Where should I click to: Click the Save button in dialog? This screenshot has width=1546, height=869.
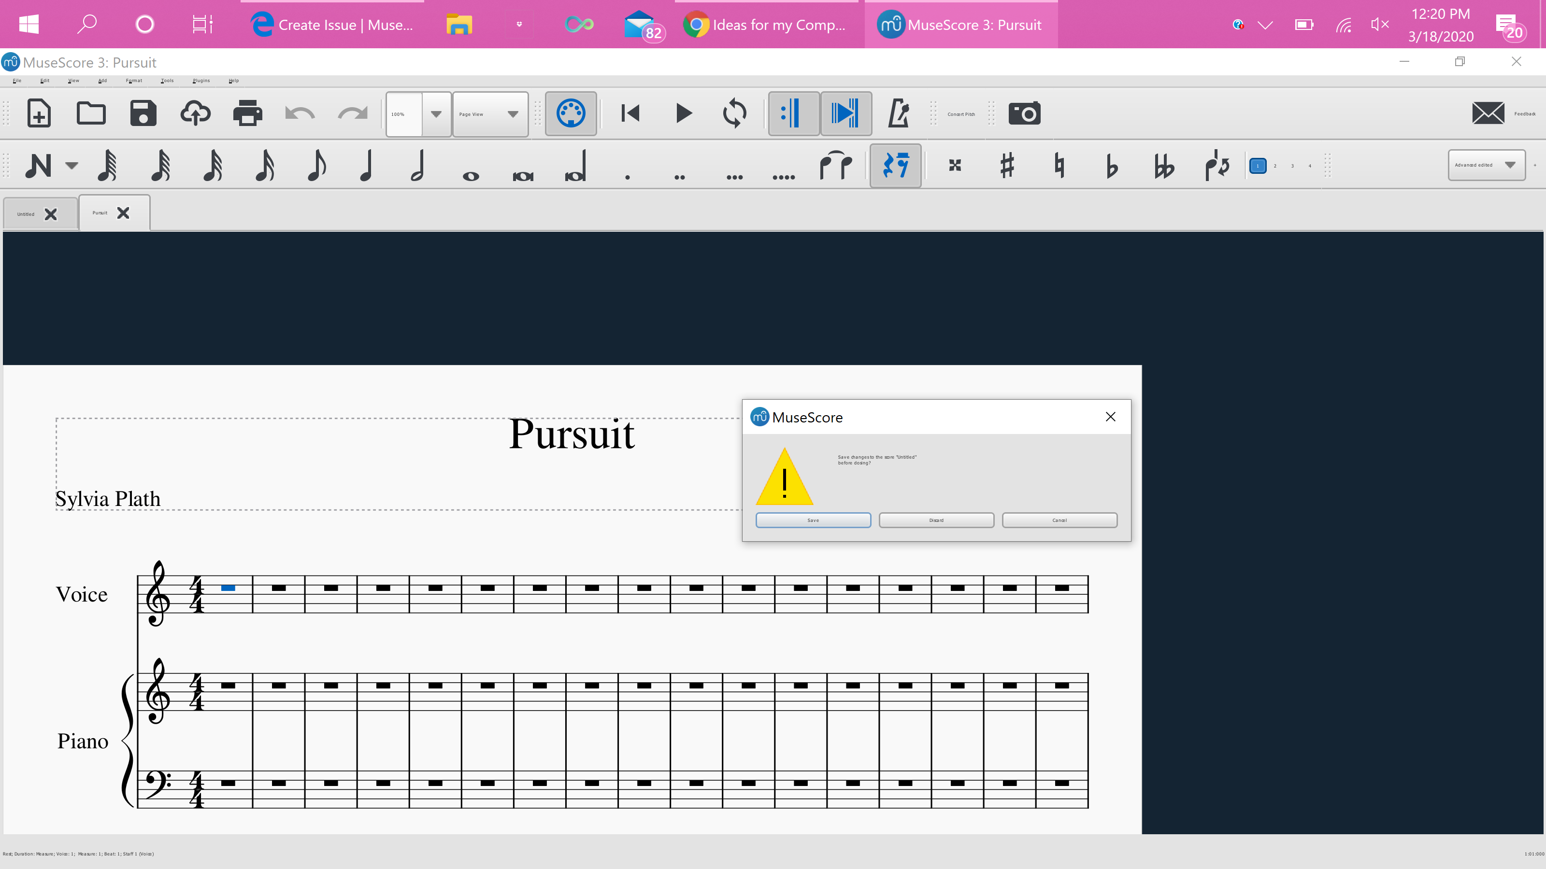coord(814,519)
